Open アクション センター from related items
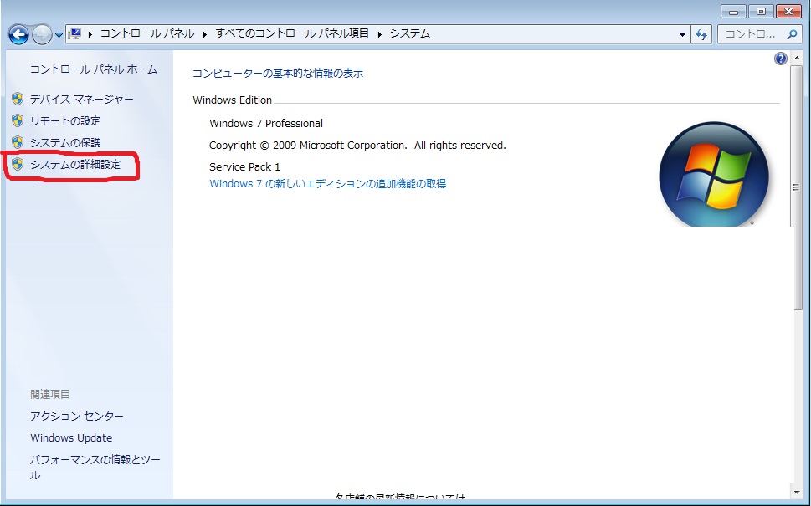This screenshot has height=506, width=811. point(76,416)
